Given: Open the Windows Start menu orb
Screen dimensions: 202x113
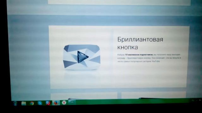Looking at the screenshot, I should coord(15,103).
